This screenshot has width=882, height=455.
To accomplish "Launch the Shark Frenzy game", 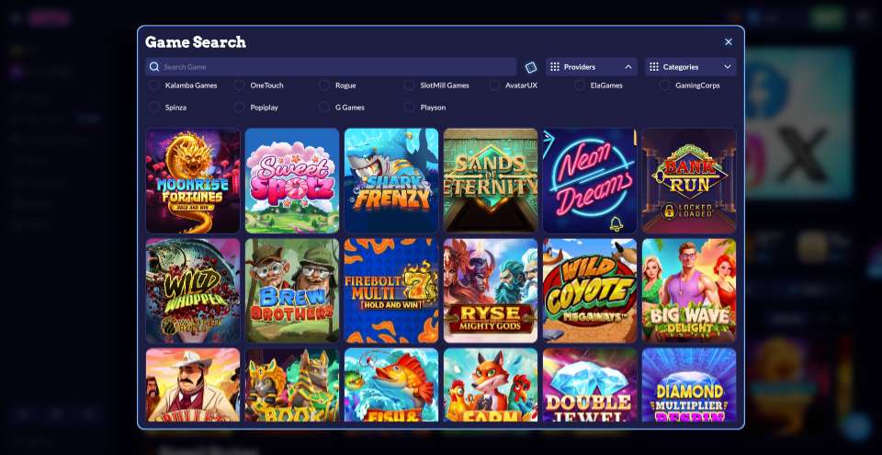I will coord(391,181).
